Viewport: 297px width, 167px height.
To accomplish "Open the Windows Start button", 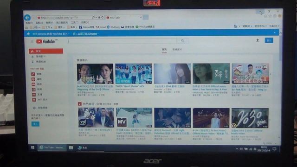I will click(x=32, y=148).
